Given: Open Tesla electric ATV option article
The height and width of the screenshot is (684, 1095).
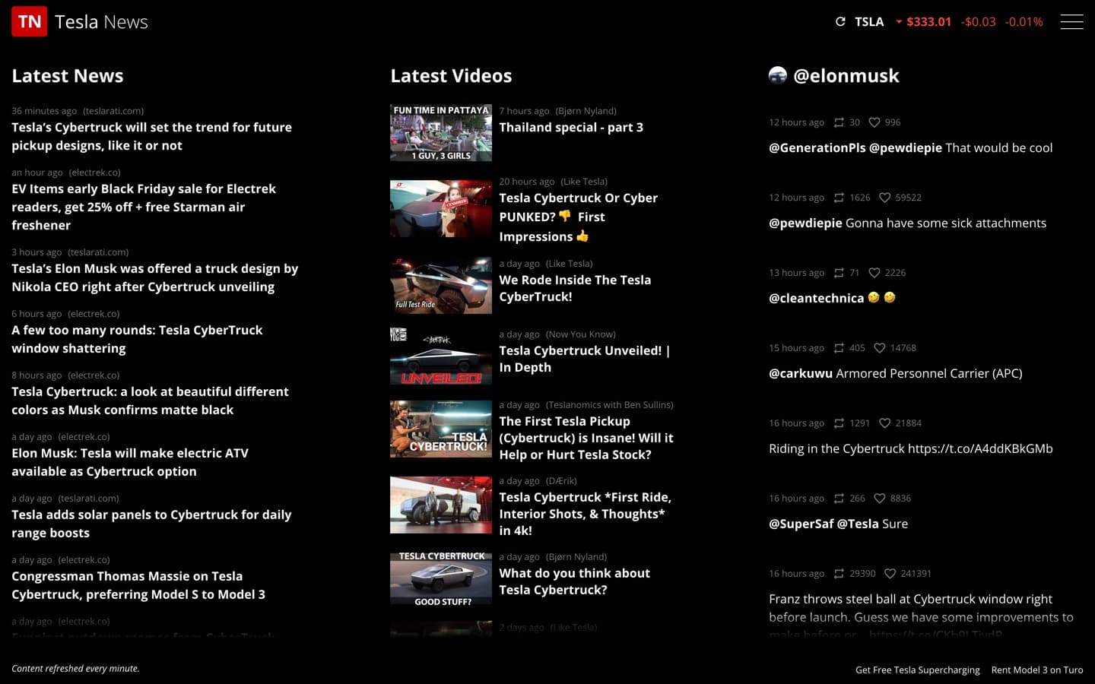Looking at the screenshot, I should (x=130, y=462).
